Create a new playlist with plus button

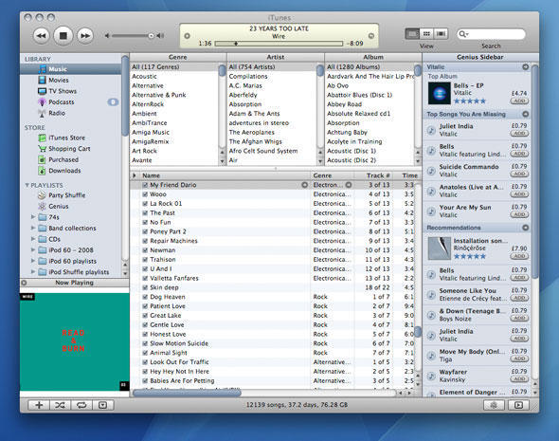point(39,405)
